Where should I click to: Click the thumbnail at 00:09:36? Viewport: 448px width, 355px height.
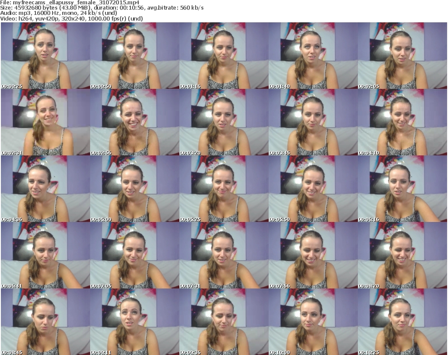click(x=224, y=322)
